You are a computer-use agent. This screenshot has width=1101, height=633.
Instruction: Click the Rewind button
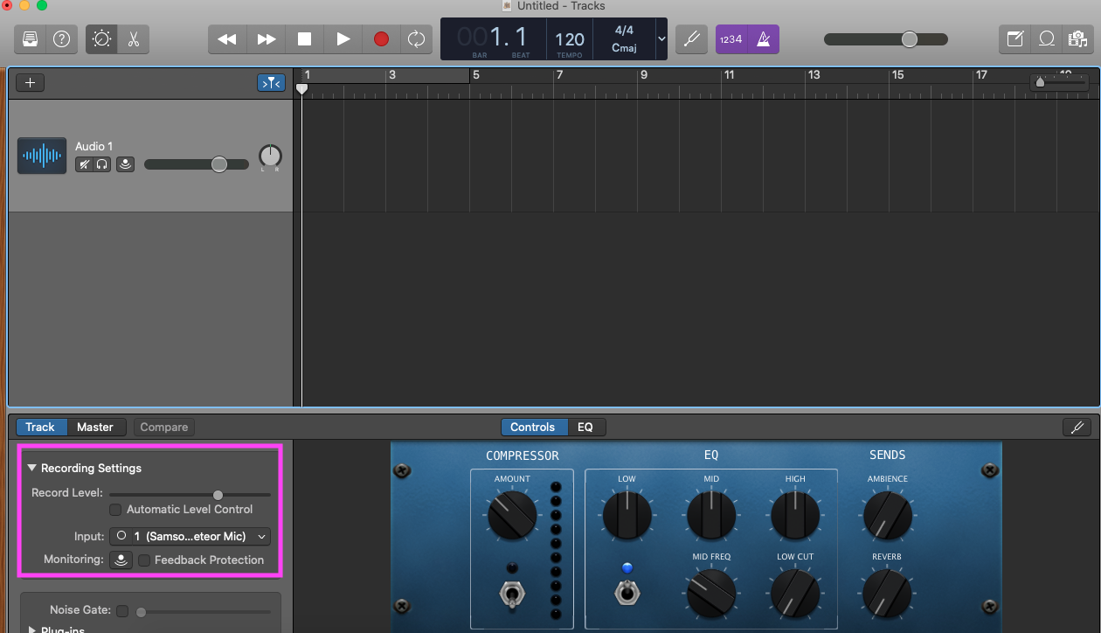(x=226, y=39)
